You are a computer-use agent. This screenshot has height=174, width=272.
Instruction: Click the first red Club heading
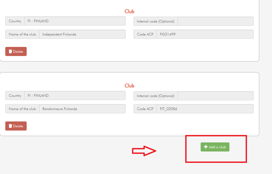pos(129,11)
